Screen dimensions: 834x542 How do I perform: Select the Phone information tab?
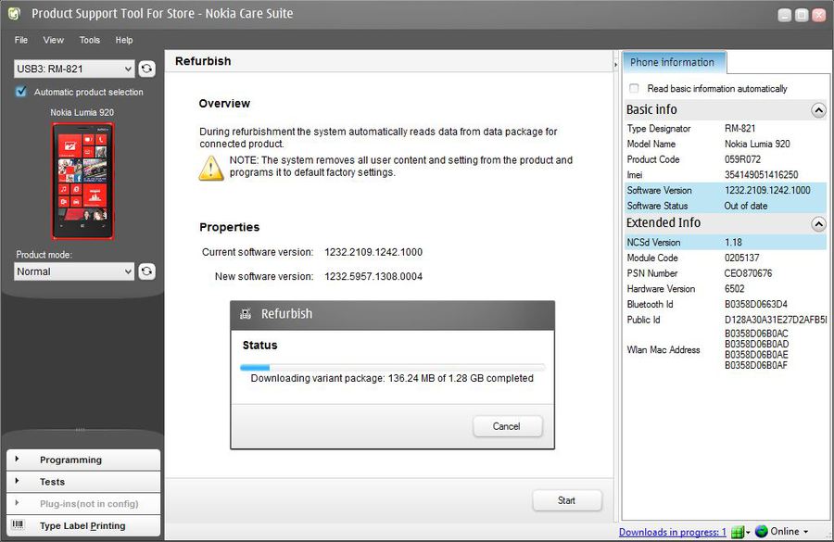point(673,62)
